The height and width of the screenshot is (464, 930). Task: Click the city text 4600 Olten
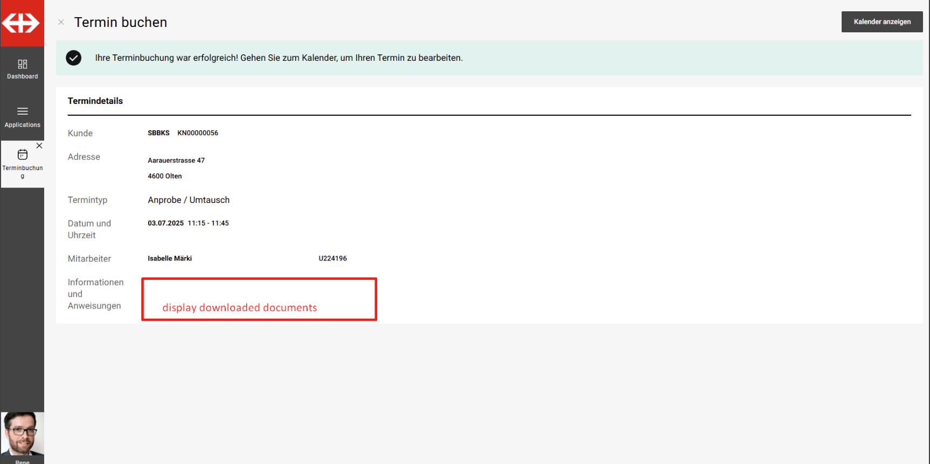click(x=165, y=176)
